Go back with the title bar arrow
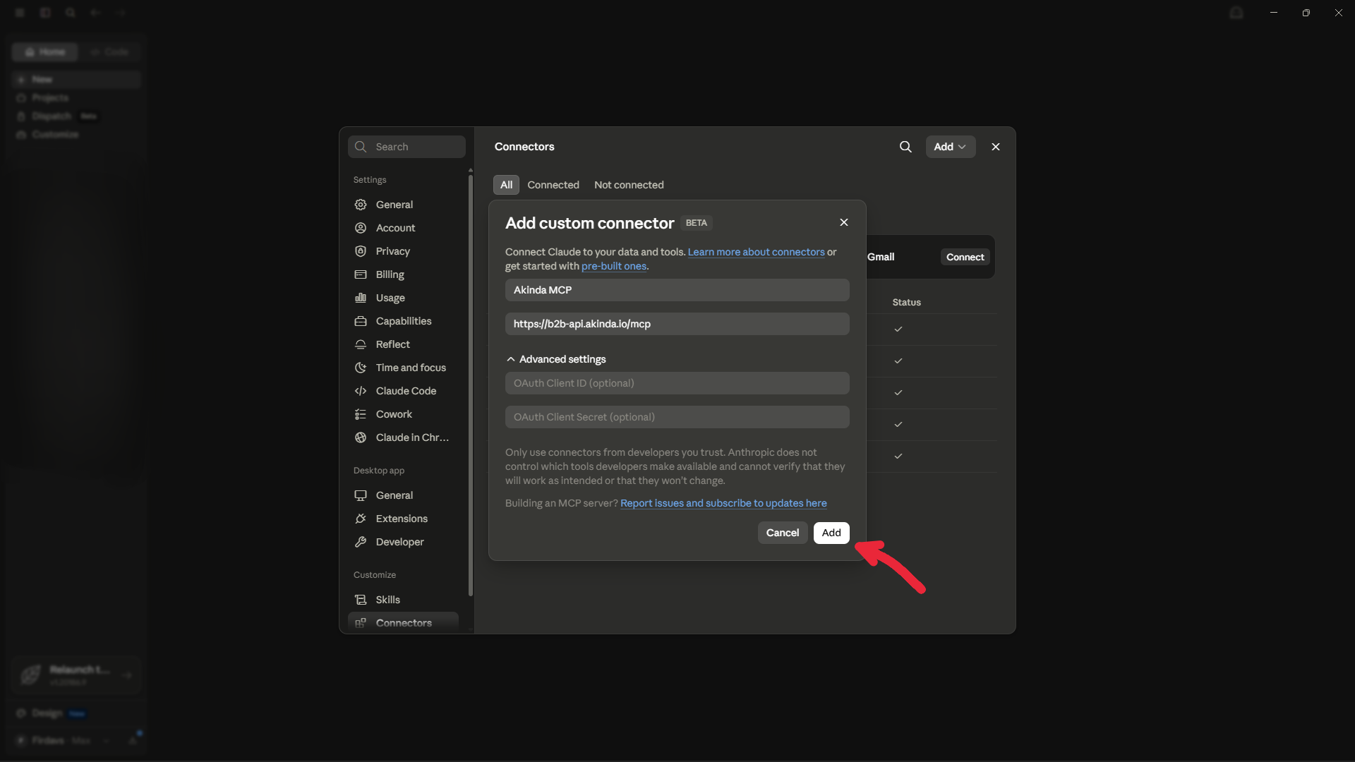Screen dimensions: 1355x762 coord(96,13)
